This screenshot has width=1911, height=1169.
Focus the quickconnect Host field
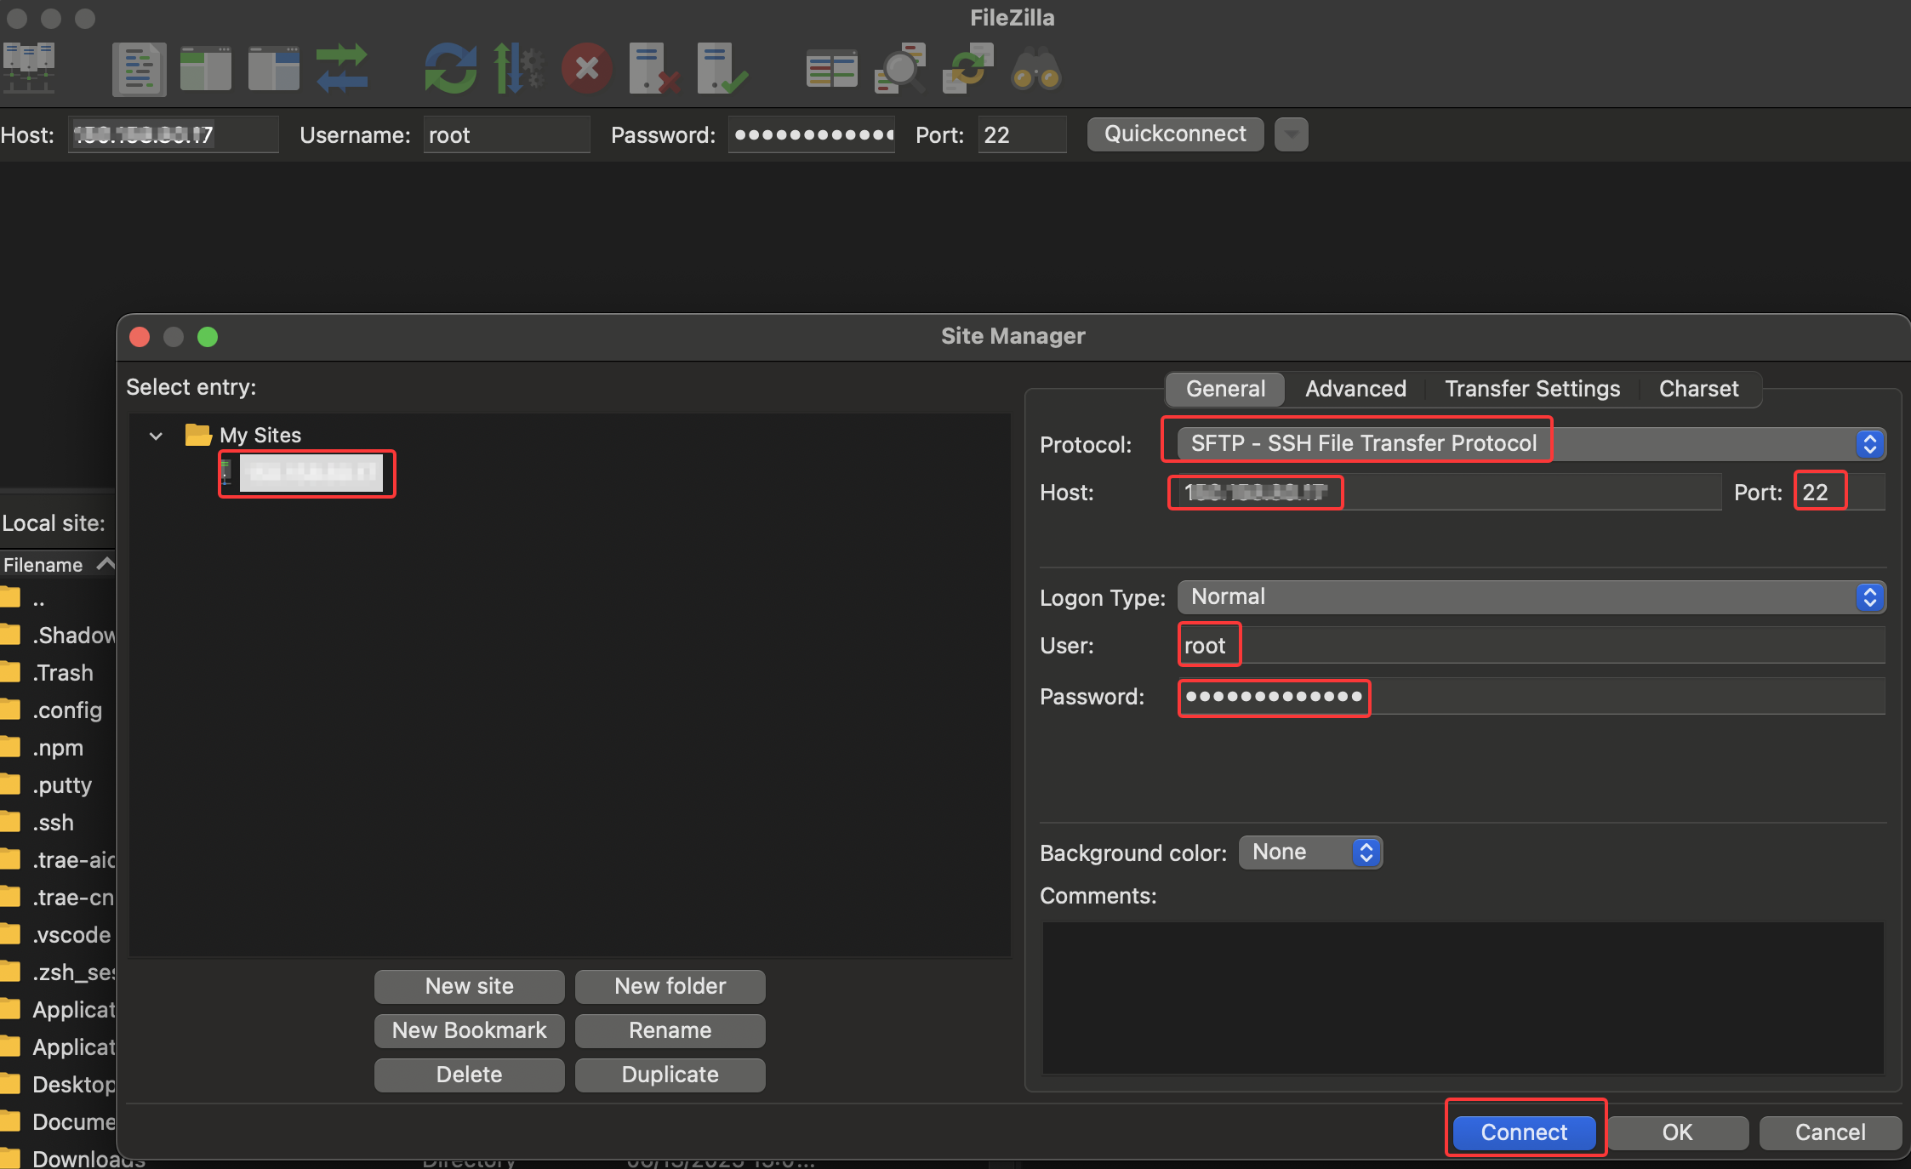[173, 134]
